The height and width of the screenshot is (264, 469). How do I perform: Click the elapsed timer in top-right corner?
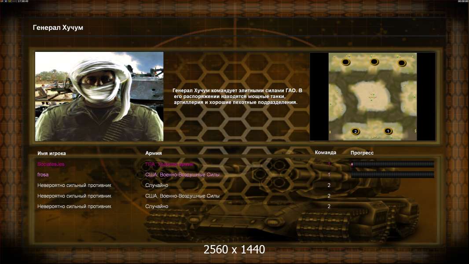[463, 1]
